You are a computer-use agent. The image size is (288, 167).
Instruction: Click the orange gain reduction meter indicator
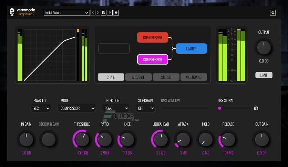coord(78,31)
